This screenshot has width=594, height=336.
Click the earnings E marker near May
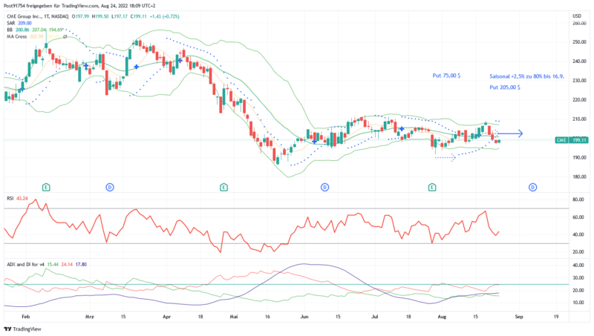point(224,187)
